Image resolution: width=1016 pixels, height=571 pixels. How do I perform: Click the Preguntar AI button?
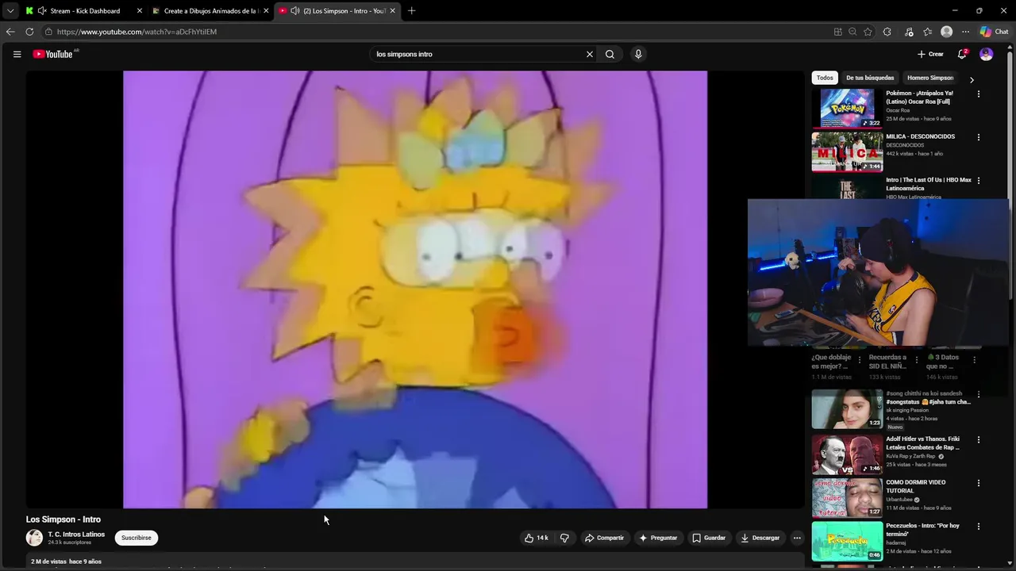(658, 538)
